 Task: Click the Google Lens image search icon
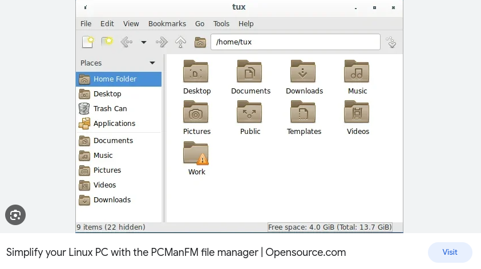point(15,215)
